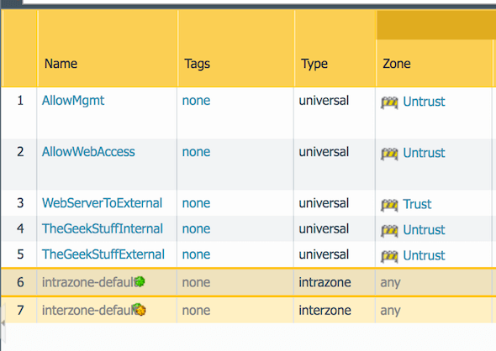This screenshot has height=351, width=496.
Task: Click the Zone column header
Action: point(397,64)
